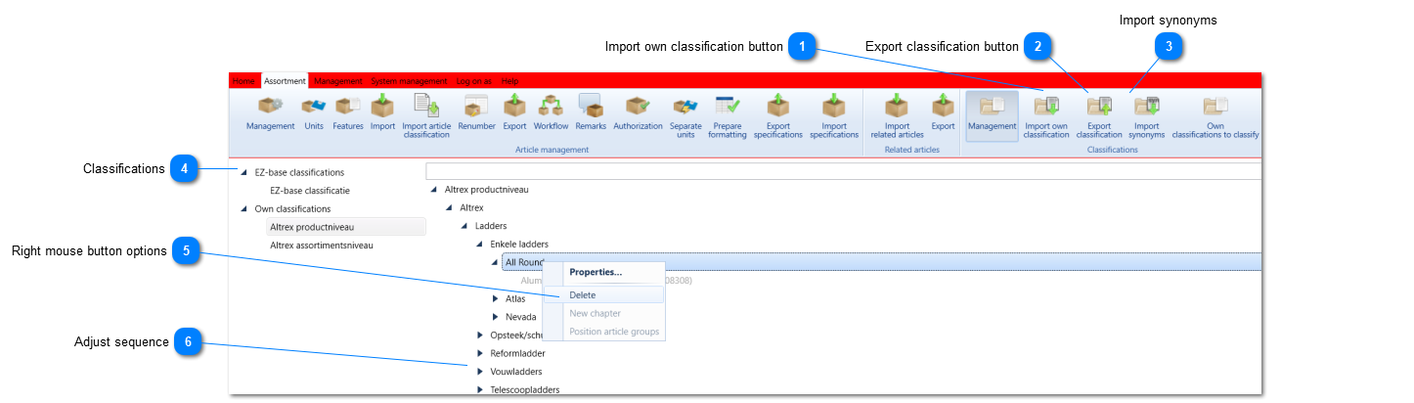Image resolution: width=1414 pixels, height=403 pixels.
Task: Select Altrex productniveau classification
Action: [346, 227]
